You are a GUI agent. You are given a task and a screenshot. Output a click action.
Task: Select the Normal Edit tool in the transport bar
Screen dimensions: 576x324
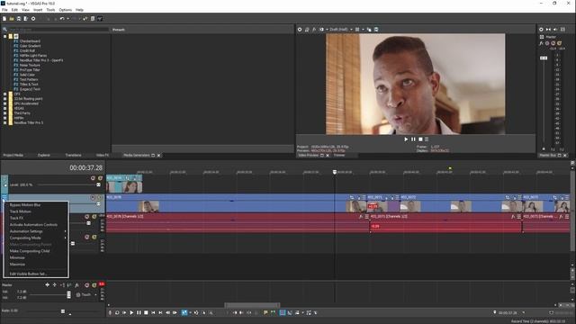pos(184,312)
